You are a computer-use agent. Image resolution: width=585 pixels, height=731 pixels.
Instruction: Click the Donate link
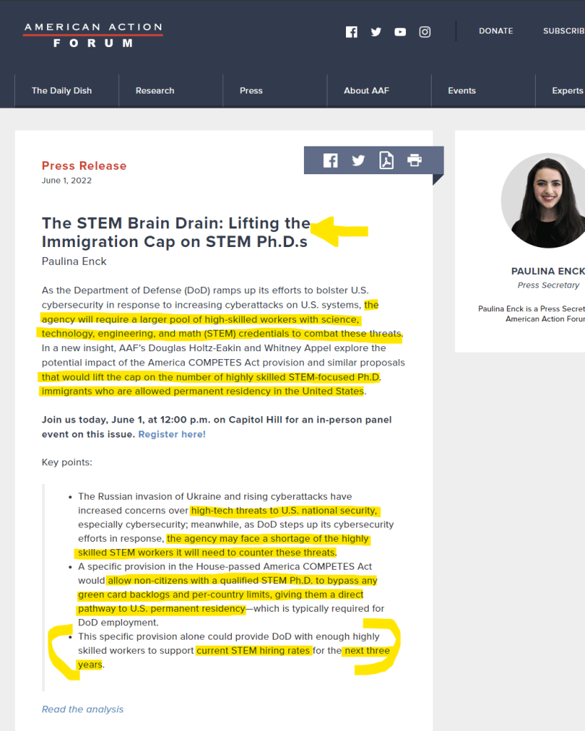pos(496,31)
